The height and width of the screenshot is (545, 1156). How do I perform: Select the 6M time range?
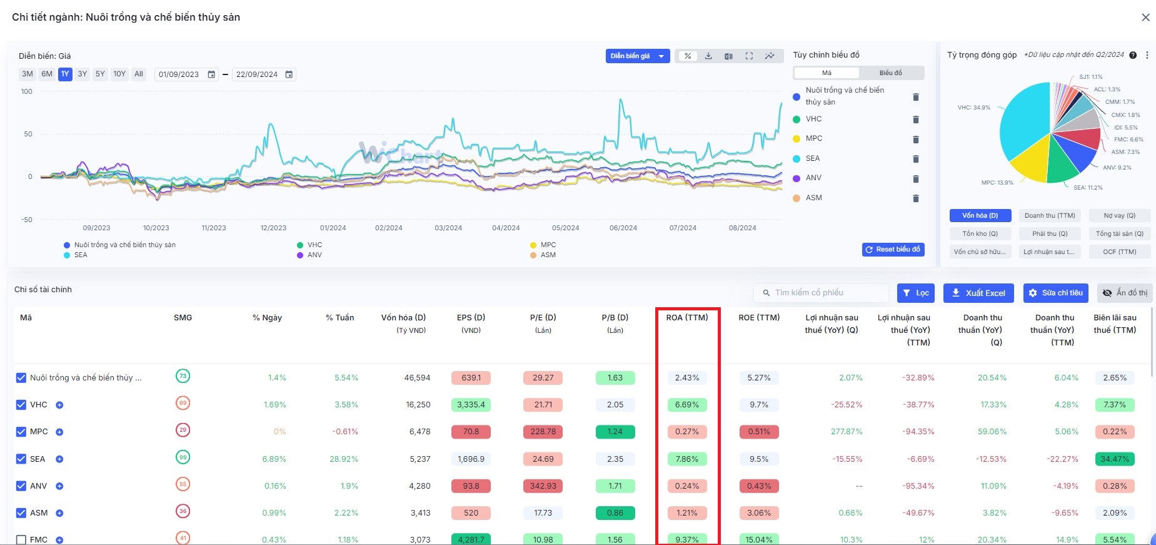(x=47, y=74)
